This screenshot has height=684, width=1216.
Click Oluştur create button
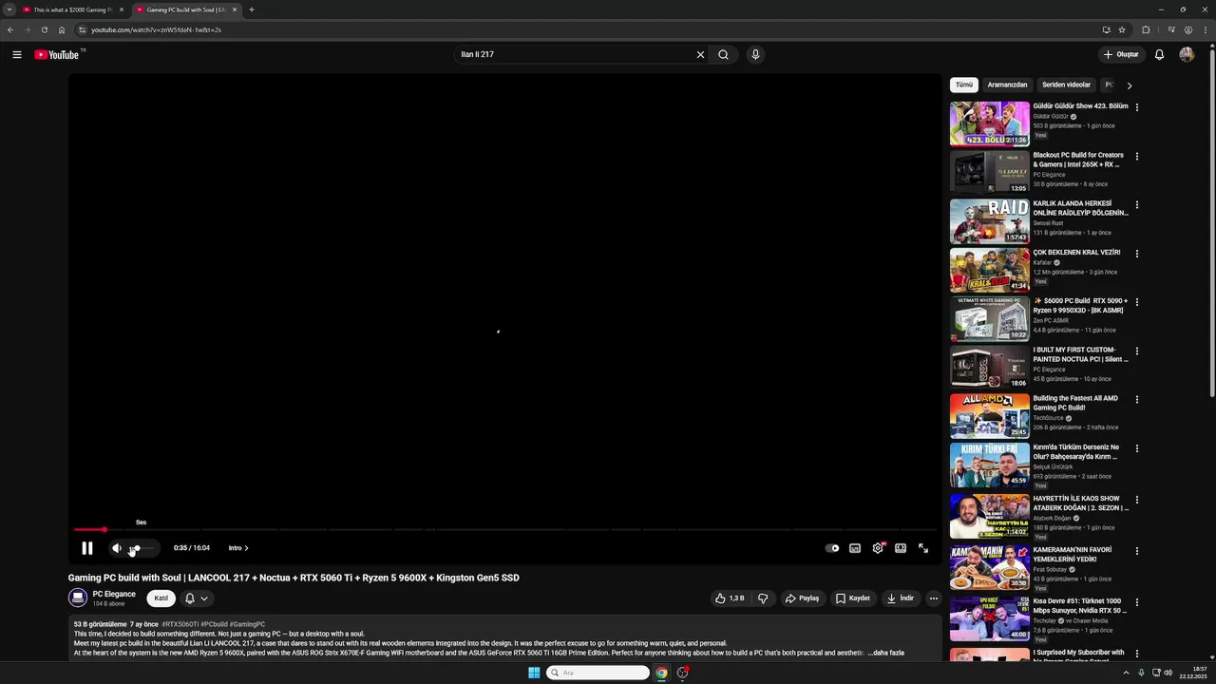(1121, 54)
